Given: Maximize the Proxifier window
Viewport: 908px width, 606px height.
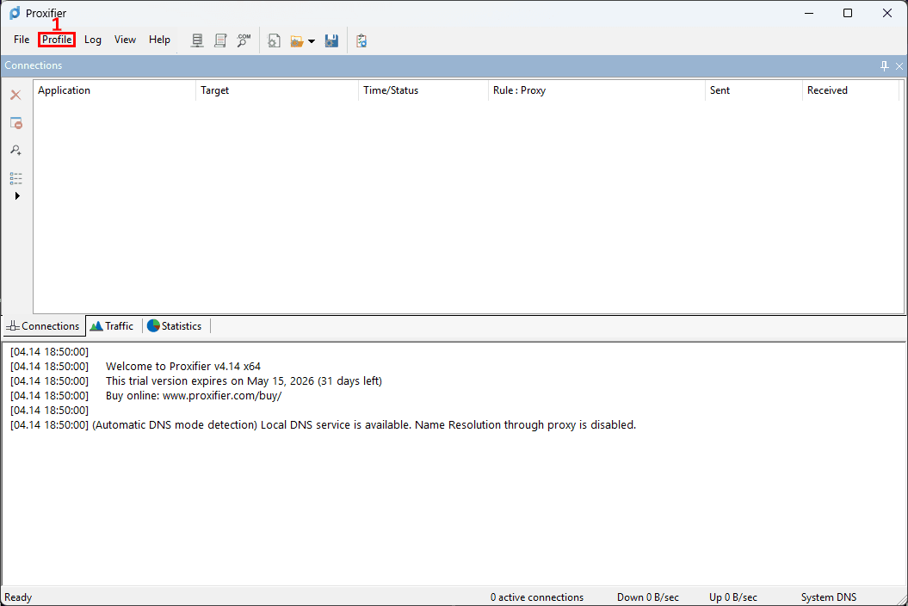Looking at the screenshot, I should click(x=848, y=13).
